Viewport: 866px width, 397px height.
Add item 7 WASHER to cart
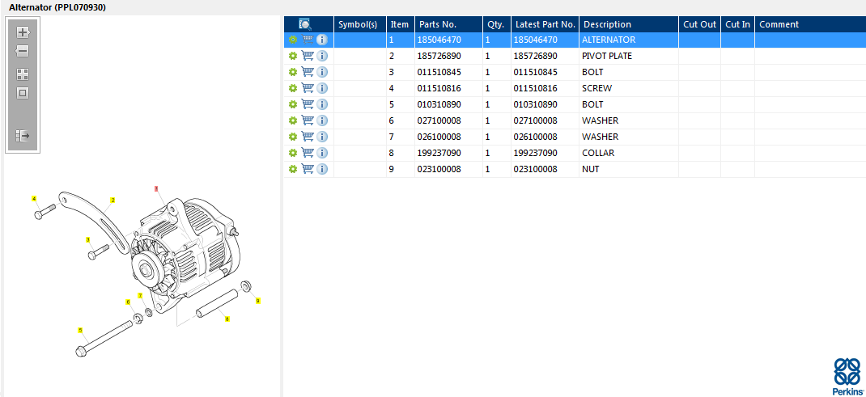point(308,136)
